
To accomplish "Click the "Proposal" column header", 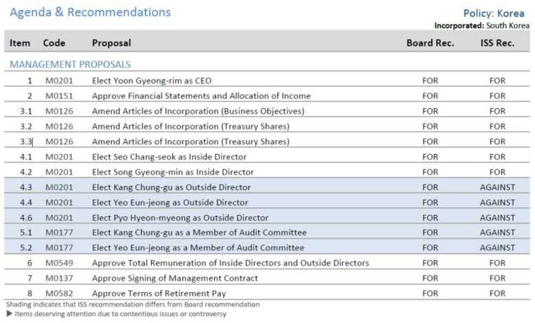I will click(111, 42).
